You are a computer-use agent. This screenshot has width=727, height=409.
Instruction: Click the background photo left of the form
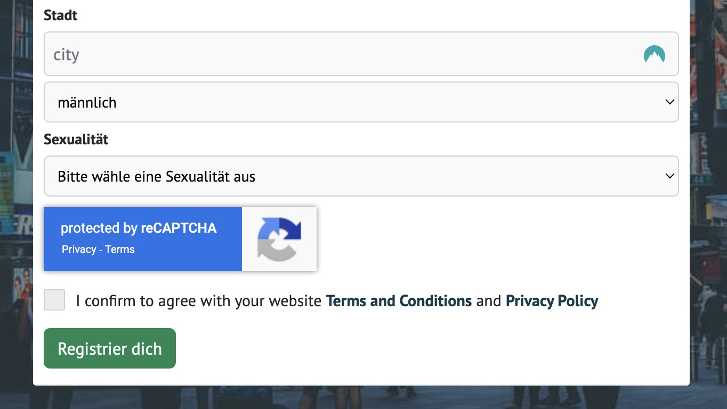pyautogui.click(x=16, y=213)
